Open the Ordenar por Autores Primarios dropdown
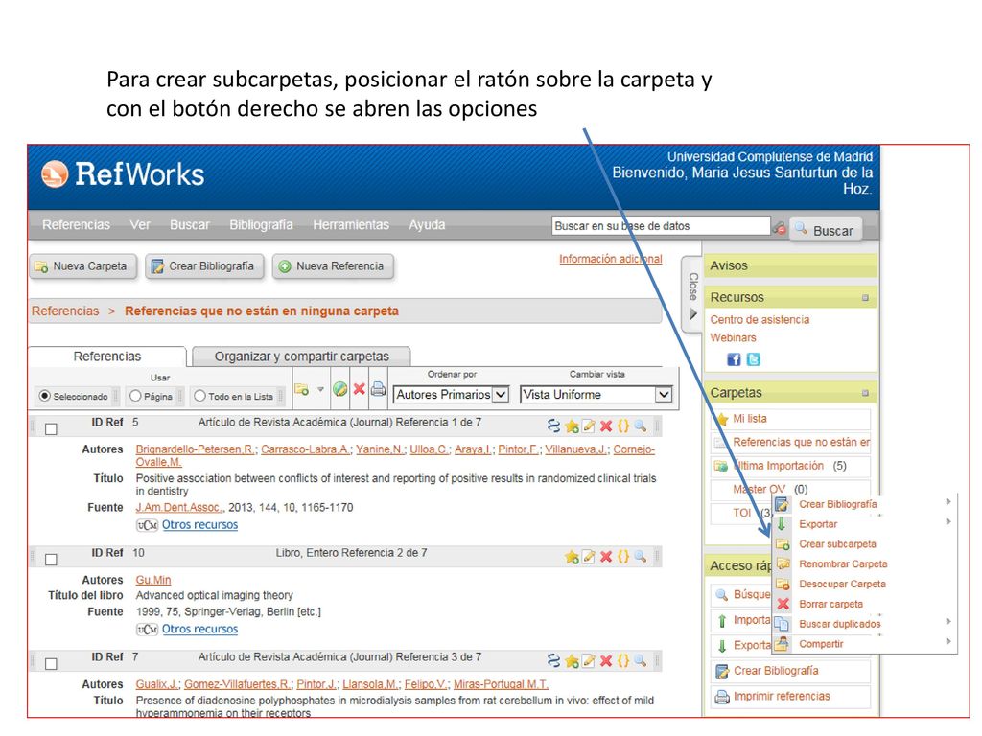The image size is (982, 736). pos(451,394)
